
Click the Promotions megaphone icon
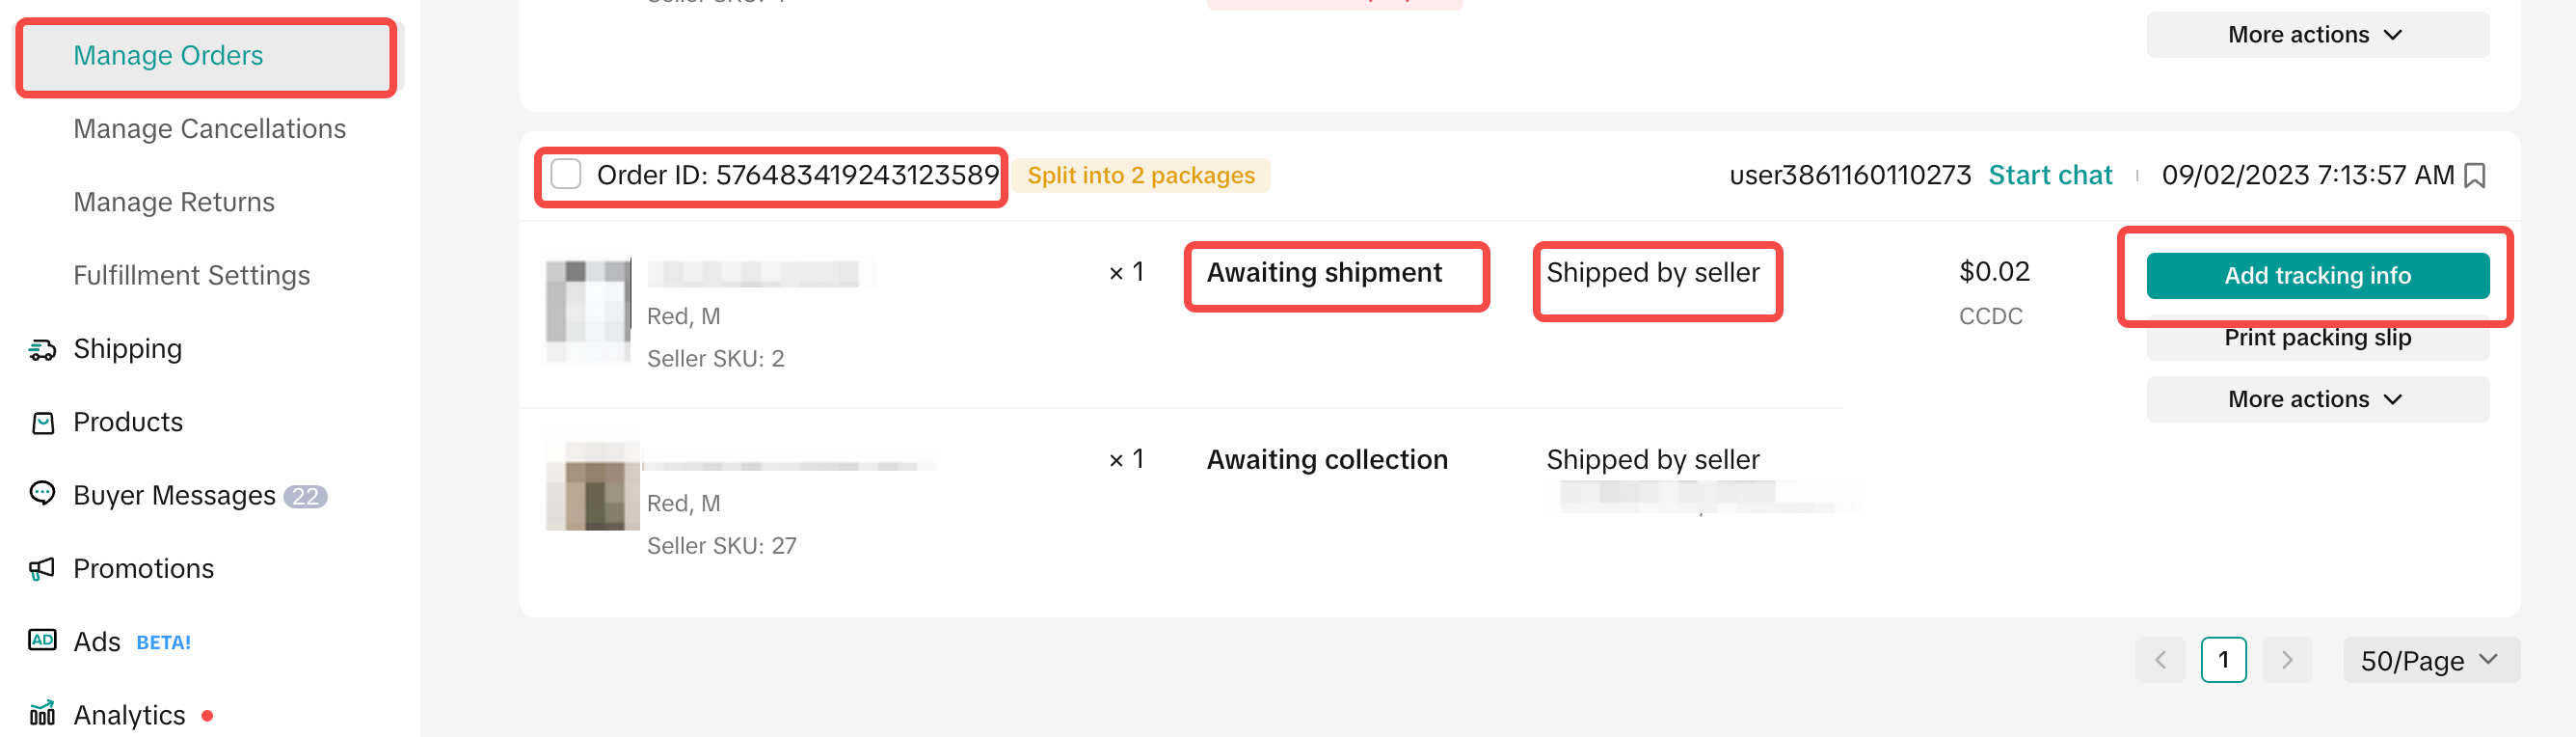42,569
